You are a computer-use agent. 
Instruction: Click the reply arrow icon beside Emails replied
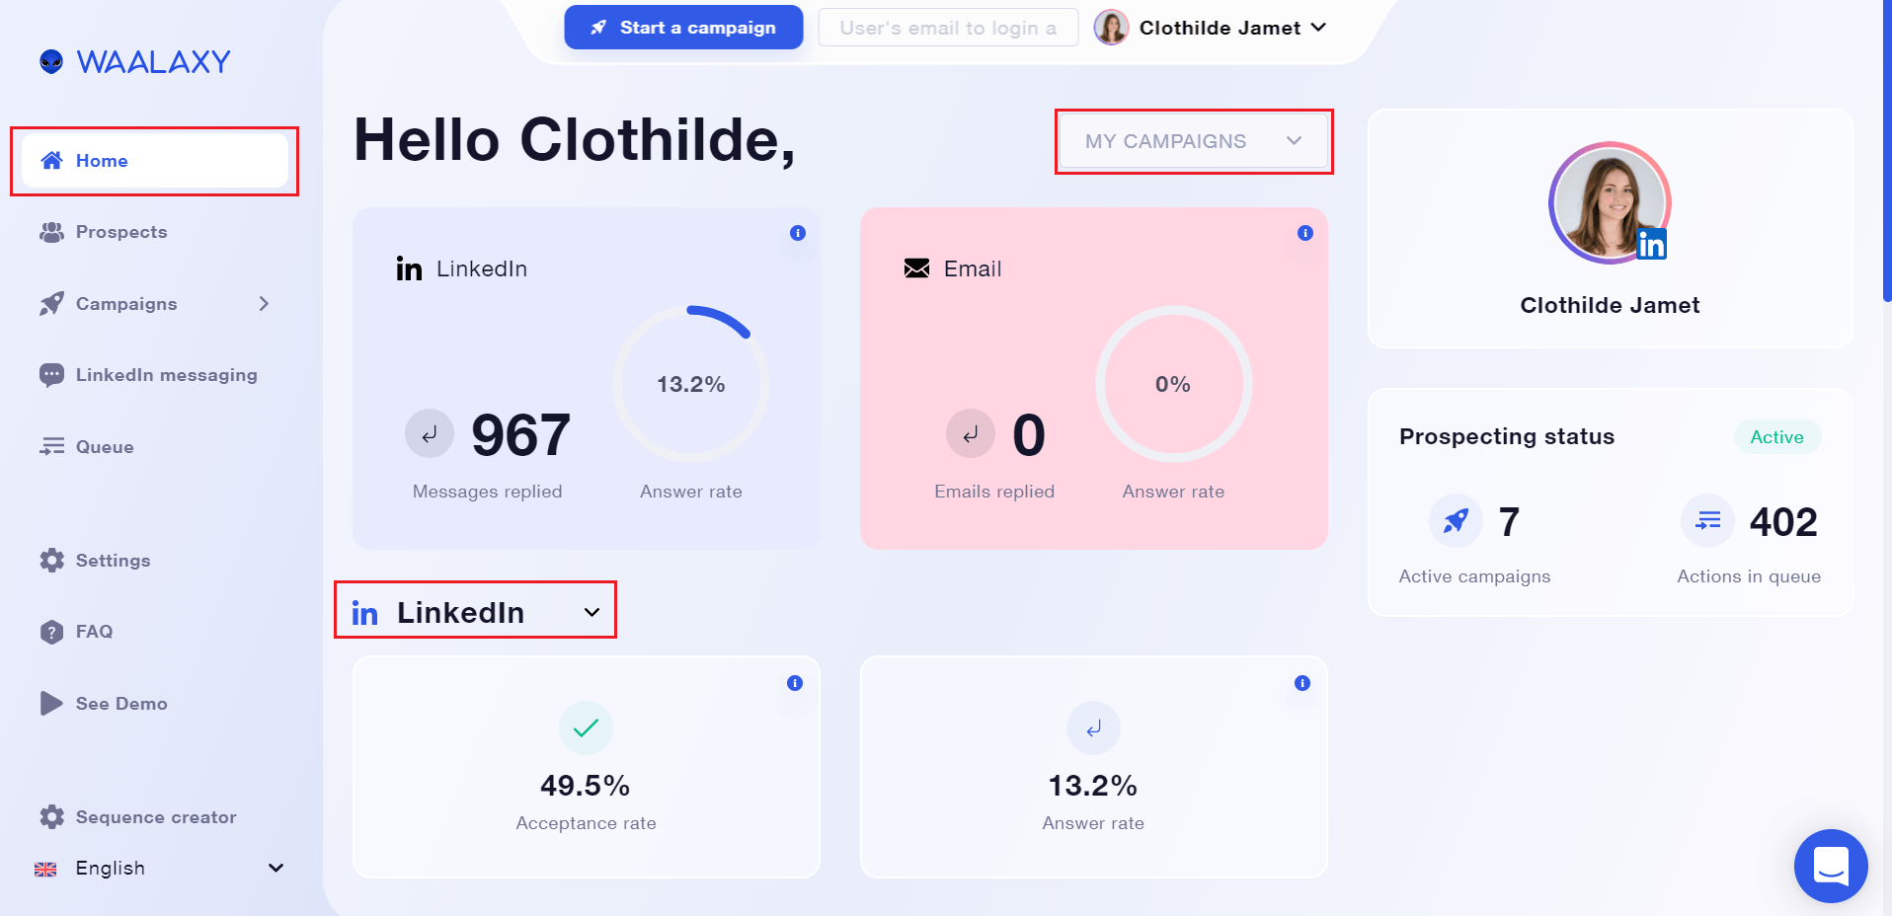point(971,433)
